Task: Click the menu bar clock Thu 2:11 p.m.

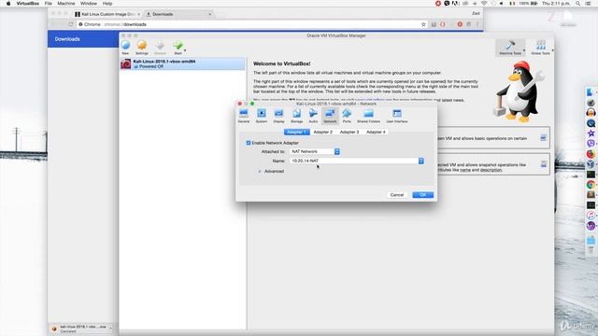Action: coord(556,4)
